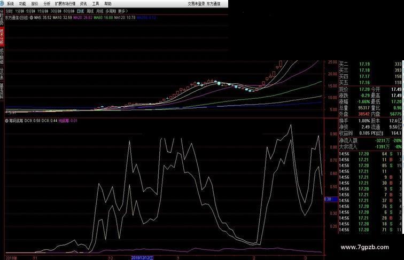Select the 技术分析 side tab

tap(2, 37)
